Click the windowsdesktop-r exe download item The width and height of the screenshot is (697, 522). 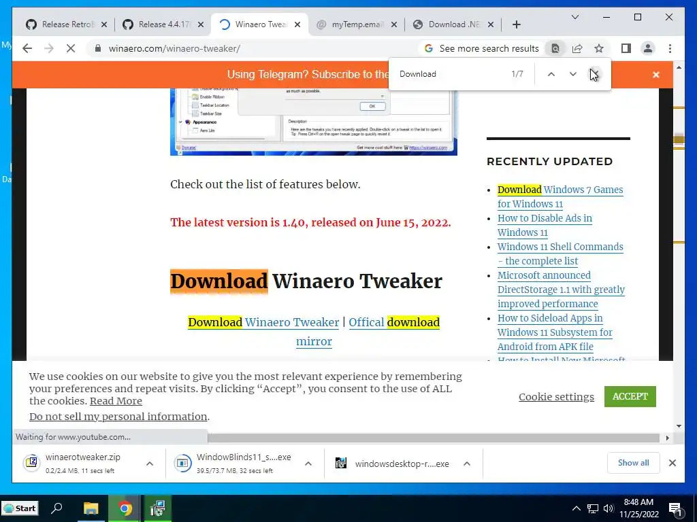[x=393, y=464]
